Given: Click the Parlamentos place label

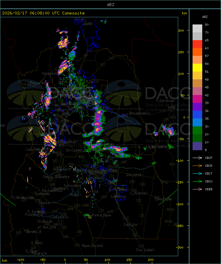Looking at the screenshot, I should point(52,191).
